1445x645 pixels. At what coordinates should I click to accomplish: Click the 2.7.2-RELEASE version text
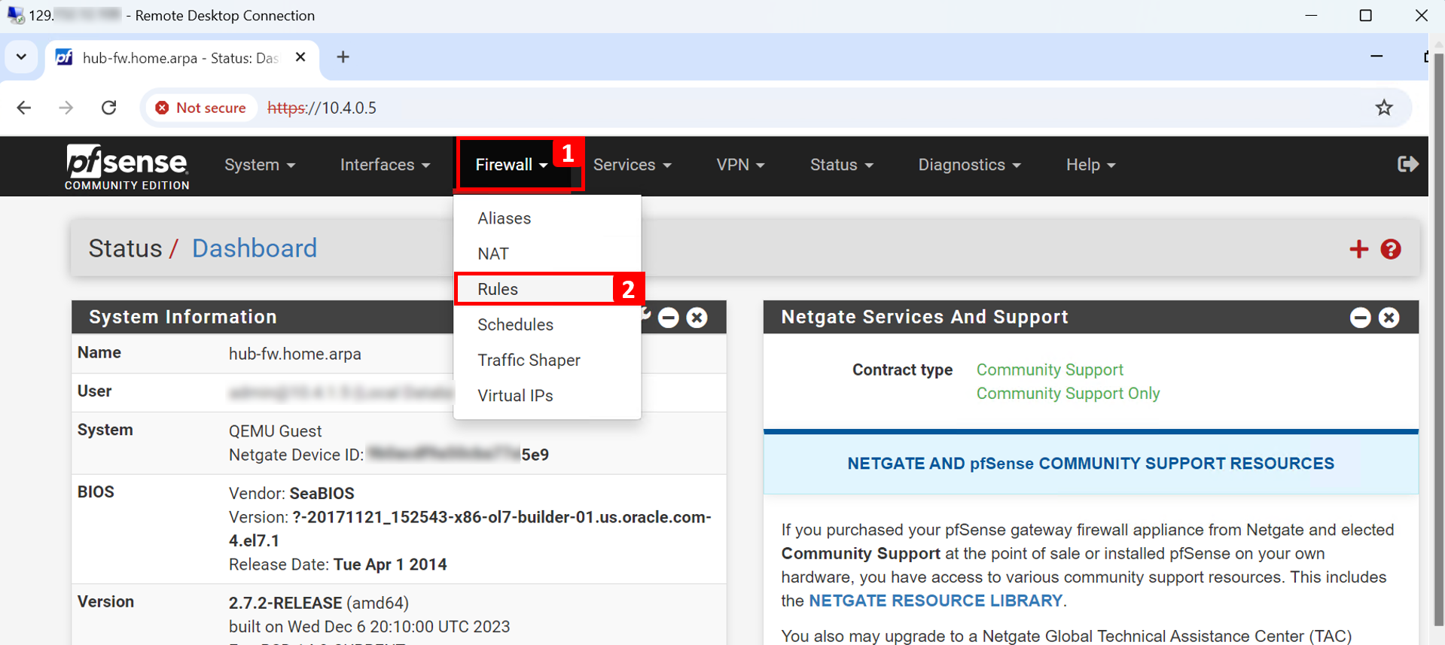tap(285, 603)
